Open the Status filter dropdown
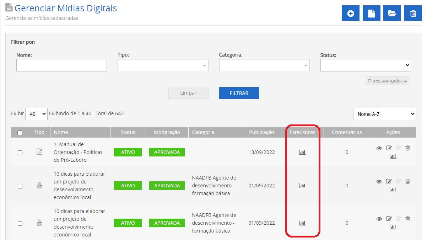The image size is (427, 240). [365, 65]
